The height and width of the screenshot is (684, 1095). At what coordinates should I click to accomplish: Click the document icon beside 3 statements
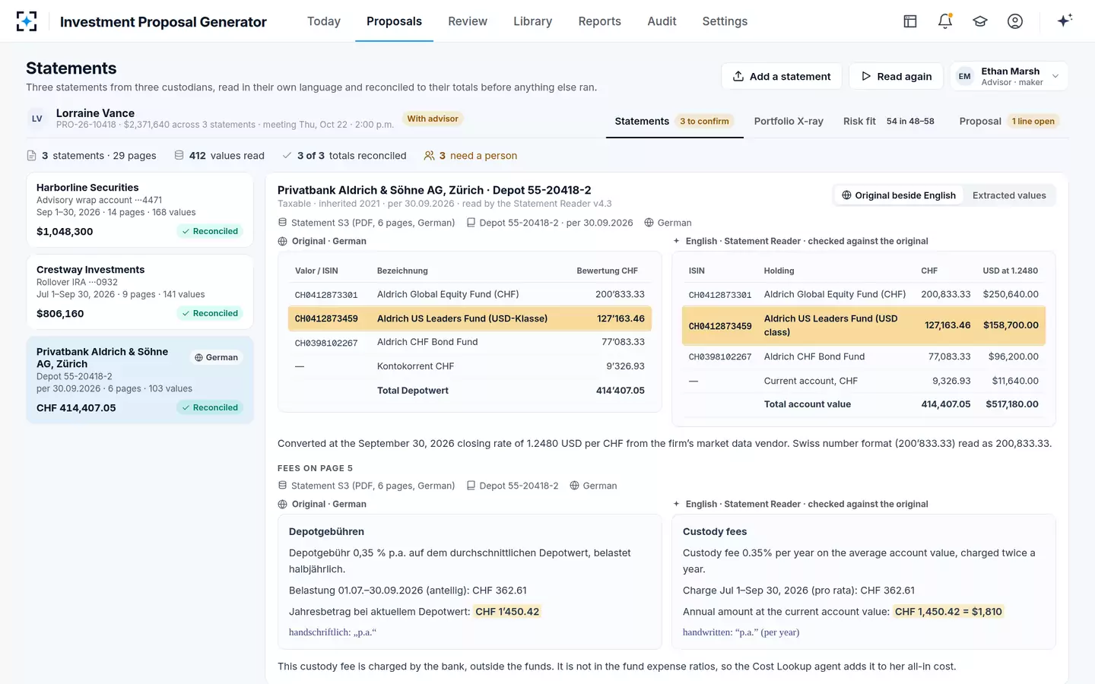coord(31,156)
